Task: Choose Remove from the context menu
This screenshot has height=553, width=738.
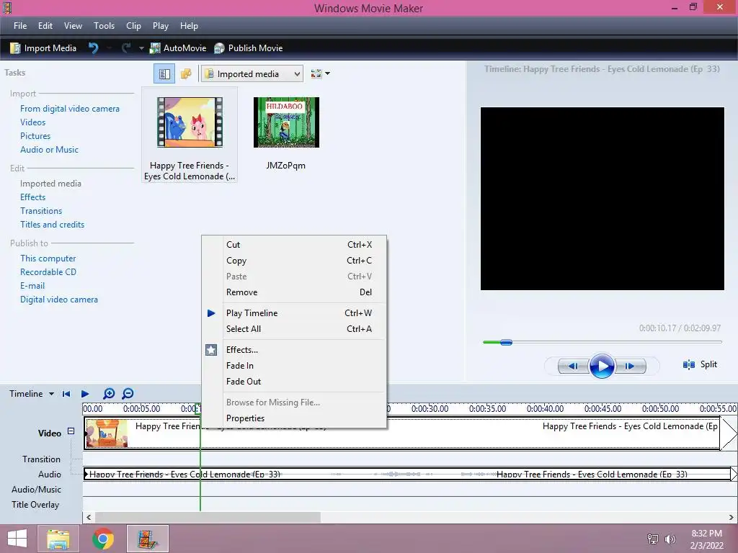Action: pos(294,292)
